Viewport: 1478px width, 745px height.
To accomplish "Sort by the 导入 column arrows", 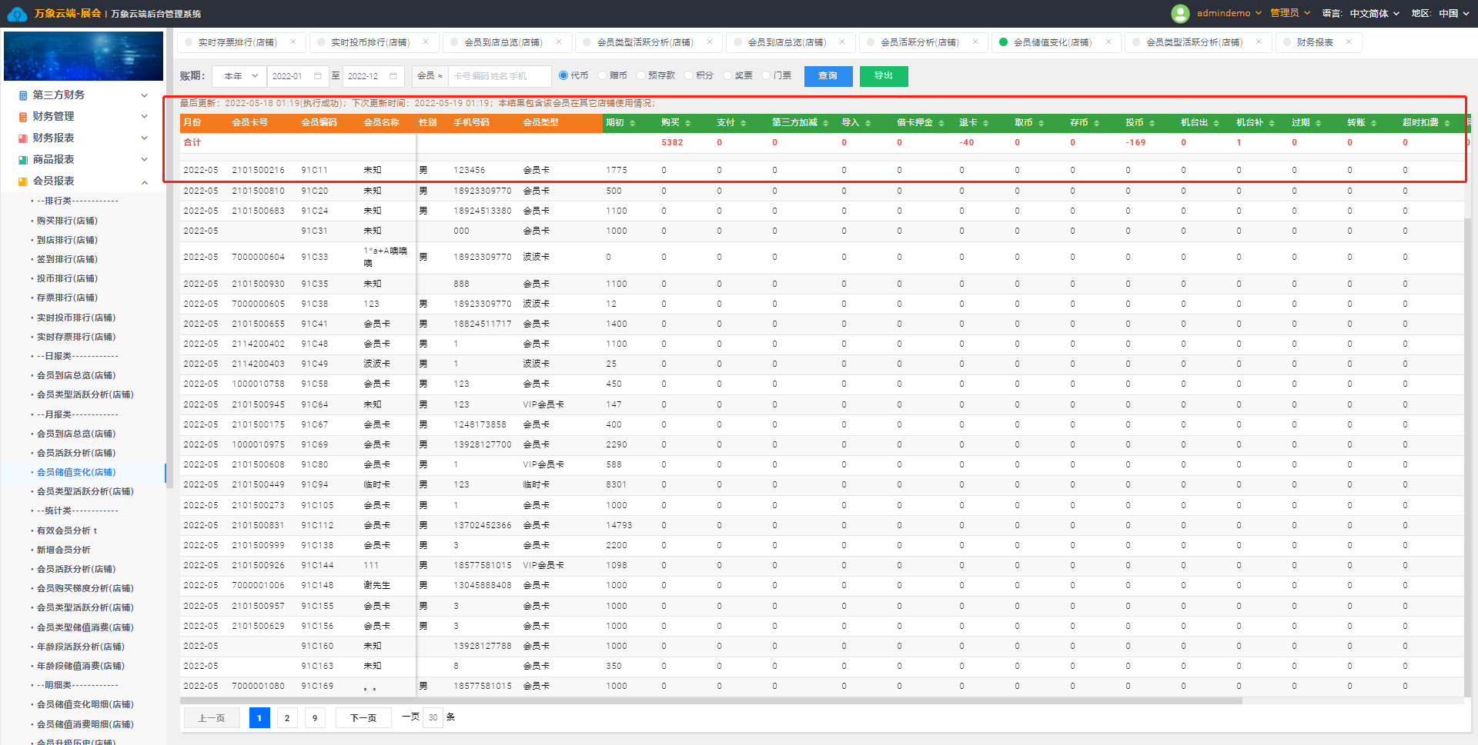I will (x=868, y=123).
